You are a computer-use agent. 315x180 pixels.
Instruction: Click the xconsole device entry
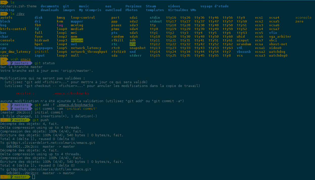pyautogui.click(x=303, y=18)
